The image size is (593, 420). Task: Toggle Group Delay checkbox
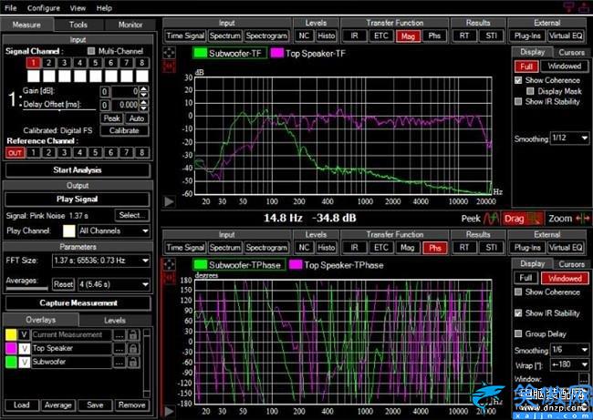tap(518, 333)
